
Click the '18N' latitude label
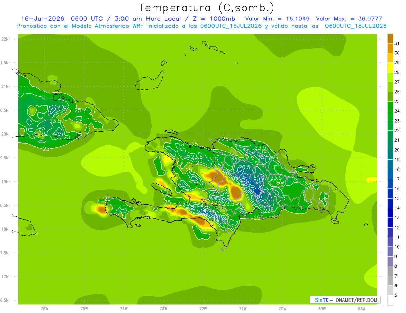click(x=5, y=229)
